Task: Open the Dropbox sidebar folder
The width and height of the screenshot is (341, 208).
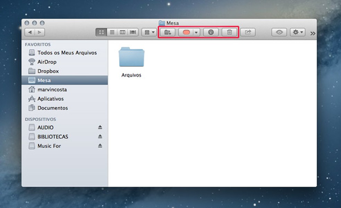Action: 64,71
